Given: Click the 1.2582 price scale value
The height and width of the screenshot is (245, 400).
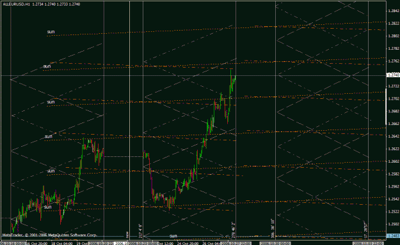Looking at the screenshot, I should pyautogui.click(x=393, y=174).
